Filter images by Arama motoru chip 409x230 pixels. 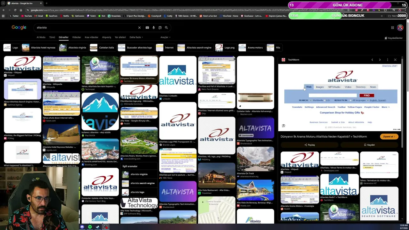point(251,48)
